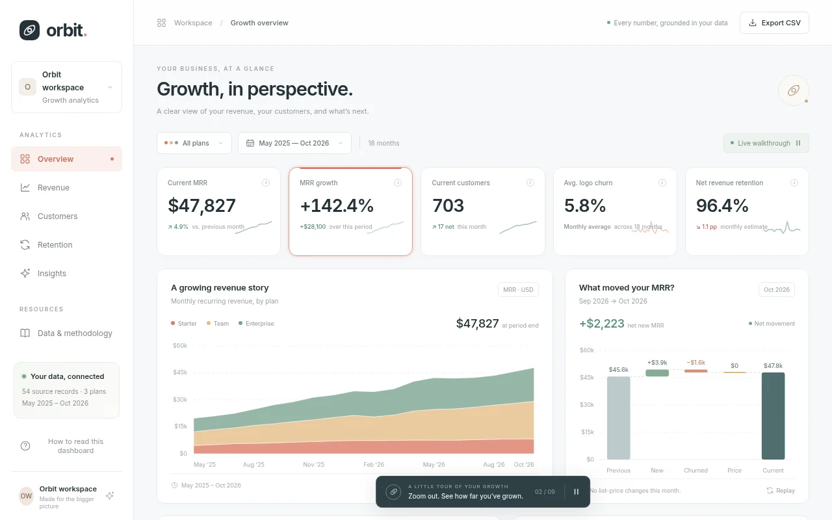Image resolution: width=832 pixels, height=520 pixels.
Task: Click the sparkle icon beside Orbit workspace footer
Action: point(110,495)
